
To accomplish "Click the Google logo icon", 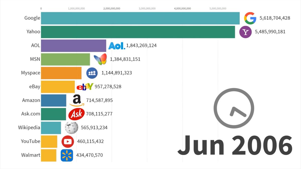I will point(250,18).
